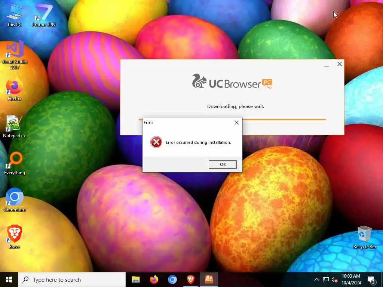
Task: Click the red error icon in dialog
Action: 156,142
